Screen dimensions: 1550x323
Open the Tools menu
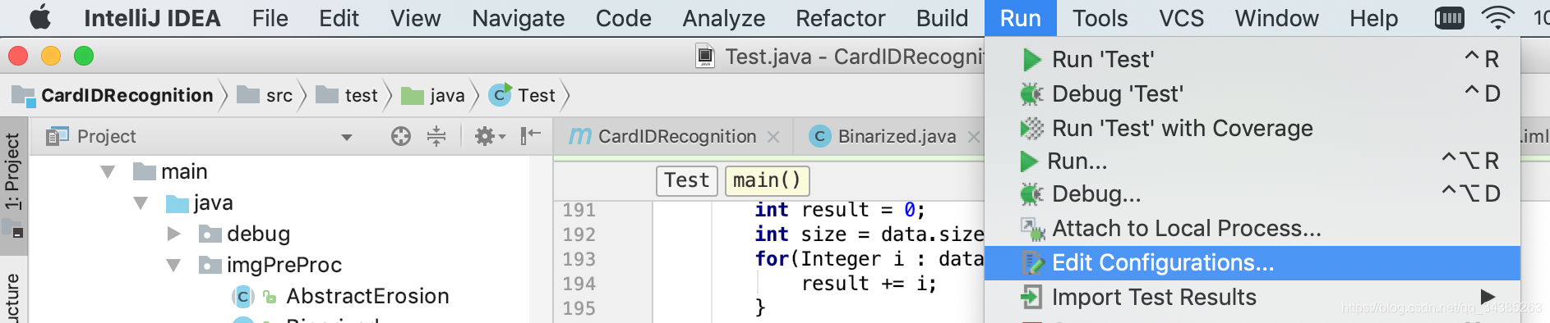coord(1100,18)
